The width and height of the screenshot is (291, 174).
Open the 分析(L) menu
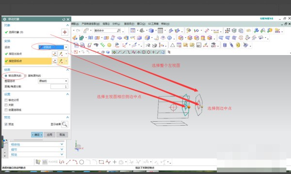(116, 24)
